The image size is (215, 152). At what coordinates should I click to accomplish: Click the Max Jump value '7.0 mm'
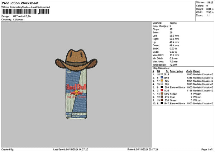(173, 62)
